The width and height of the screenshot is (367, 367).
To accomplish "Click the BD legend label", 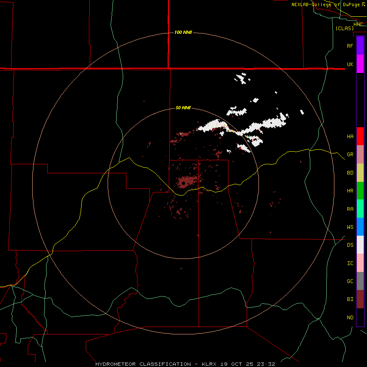I will click(x=350, y=173).
